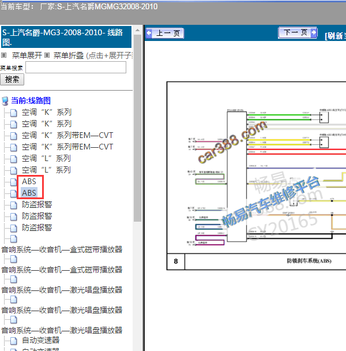
Task: Open the third 防盗报警 entry
Action: [x=37, y=227]
